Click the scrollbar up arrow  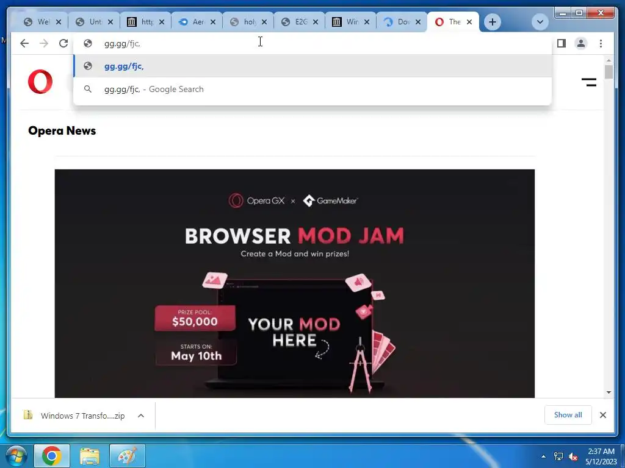[609, 60]
